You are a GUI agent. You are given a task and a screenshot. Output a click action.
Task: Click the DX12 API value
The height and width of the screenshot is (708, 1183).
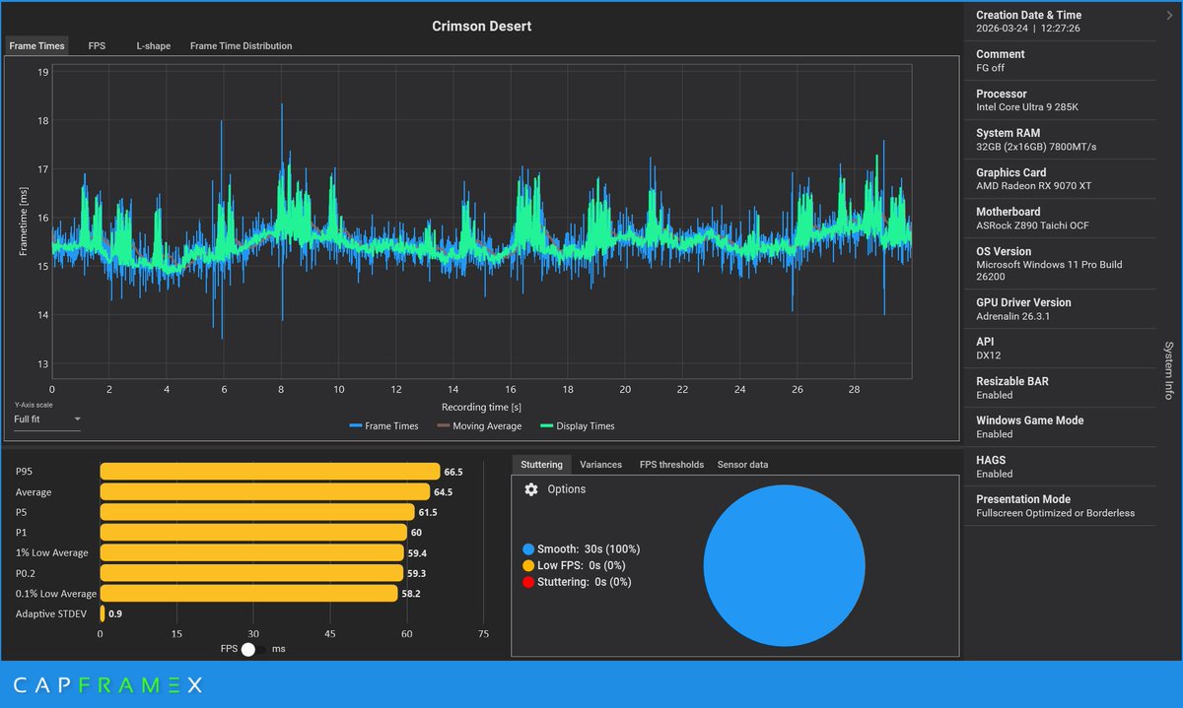pyautogui.click(x=988, y=355)
